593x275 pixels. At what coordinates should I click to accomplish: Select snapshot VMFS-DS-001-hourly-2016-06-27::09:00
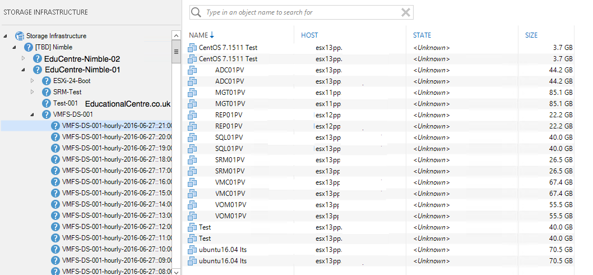[x=117, y=260]
